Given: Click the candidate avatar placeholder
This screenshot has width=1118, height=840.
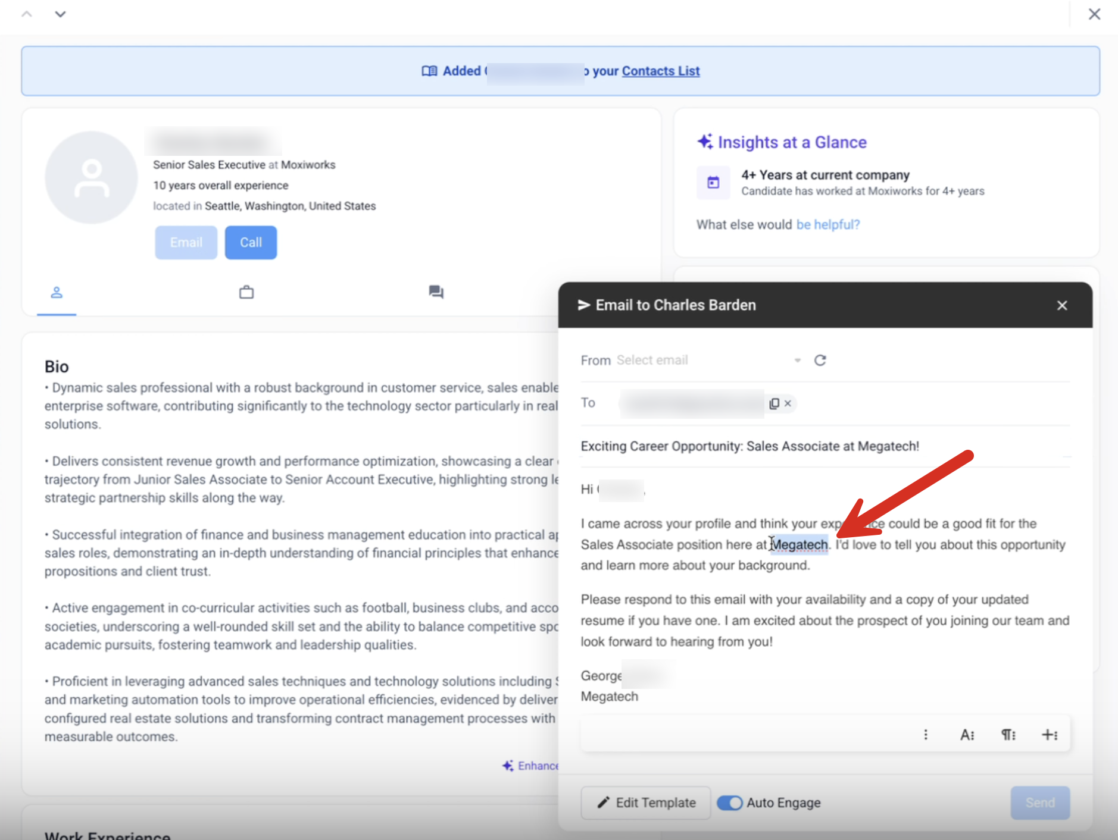Looking at the screenshot, I should [x=91, y=177].
